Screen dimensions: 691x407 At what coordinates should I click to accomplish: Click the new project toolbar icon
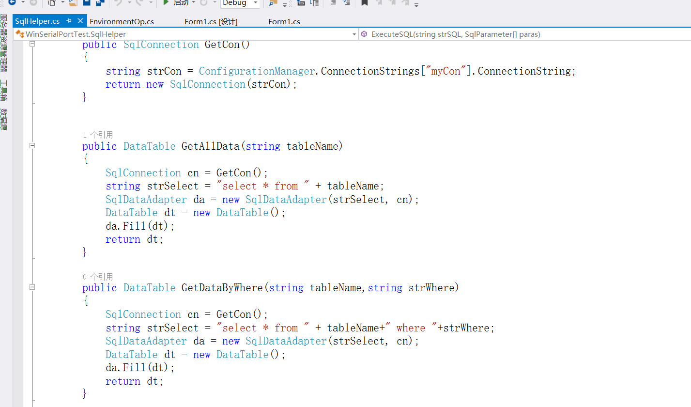click(x=52, y=2)
